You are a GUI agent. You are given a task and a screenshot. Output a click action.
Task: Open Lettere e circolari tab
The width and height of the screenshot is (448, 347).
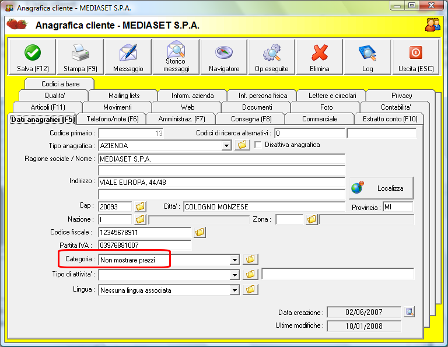pyautogui.click(x=332, y=96)
